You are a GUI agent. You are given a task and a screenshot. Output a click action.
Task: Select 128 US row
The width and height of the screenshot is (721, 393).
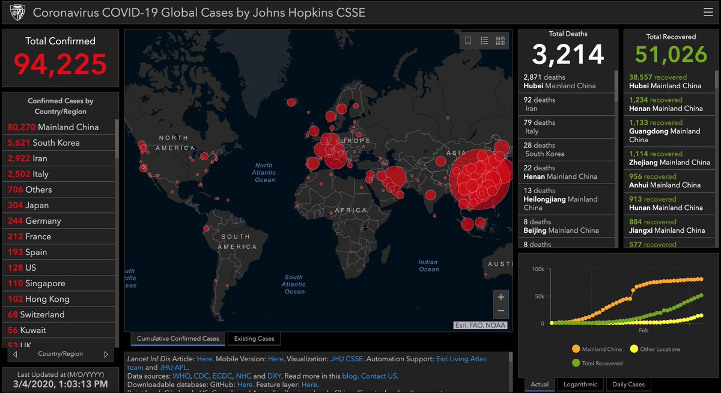click(x=58, y=268)
